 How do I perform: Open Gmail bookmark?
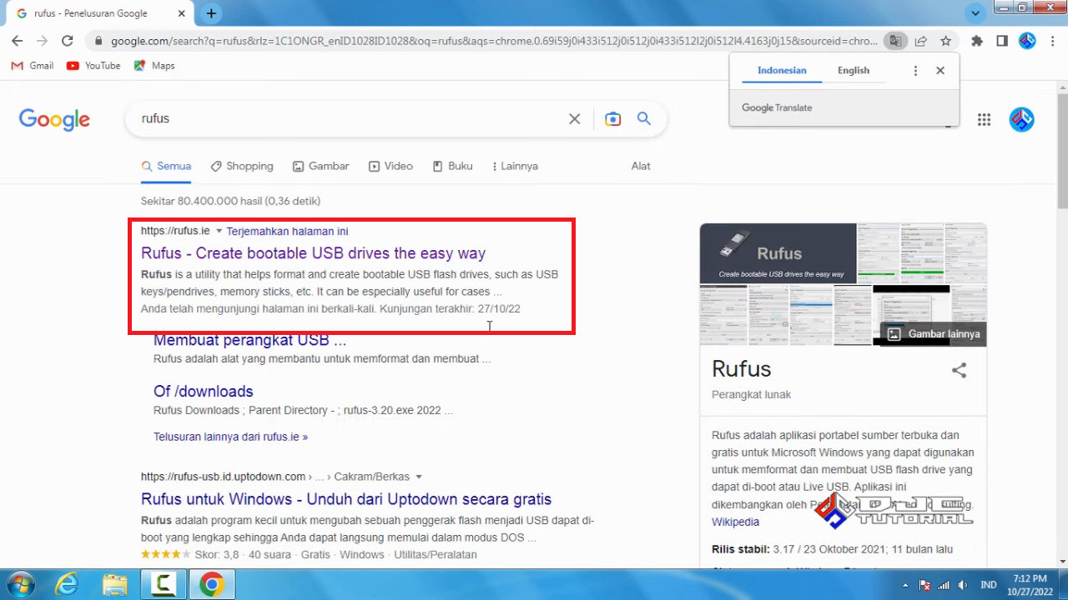tap(32, 66)
